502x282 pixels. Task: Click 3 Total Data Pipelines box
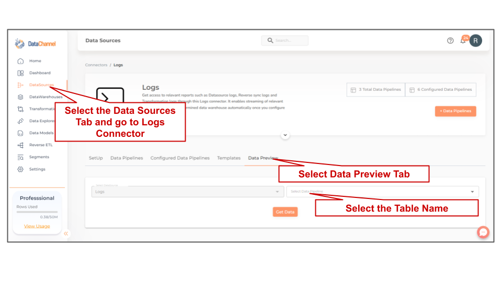point(376,89)
